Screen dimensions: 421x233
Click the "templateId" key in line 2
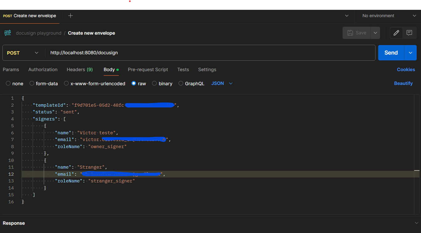tap(50, 105)
